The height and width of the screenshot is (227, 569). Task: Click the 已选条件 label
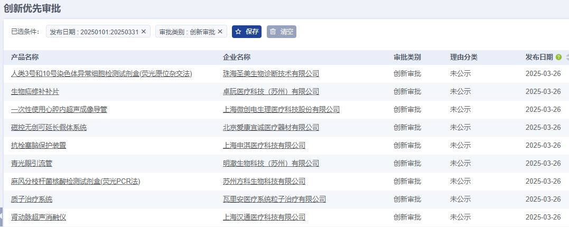[25, 32]
